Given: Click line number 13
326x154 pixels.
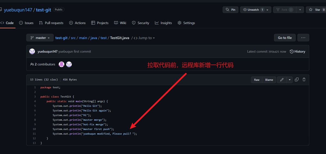Looking at the screenshot, I should (x=34, y=143).
